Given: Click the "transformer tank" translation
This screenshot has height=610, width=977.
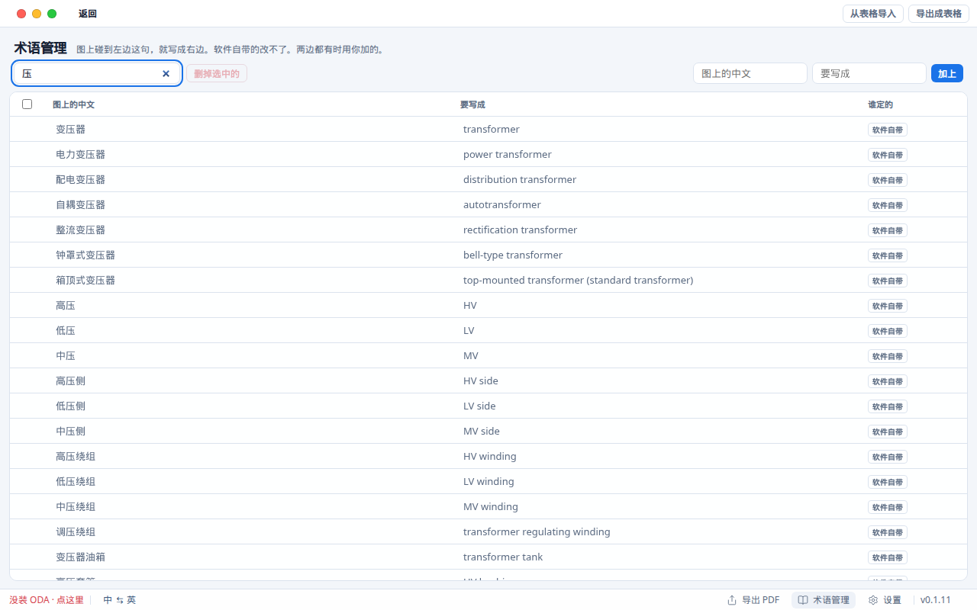Looking at the screenshot, I should click(x=503, y=557).
